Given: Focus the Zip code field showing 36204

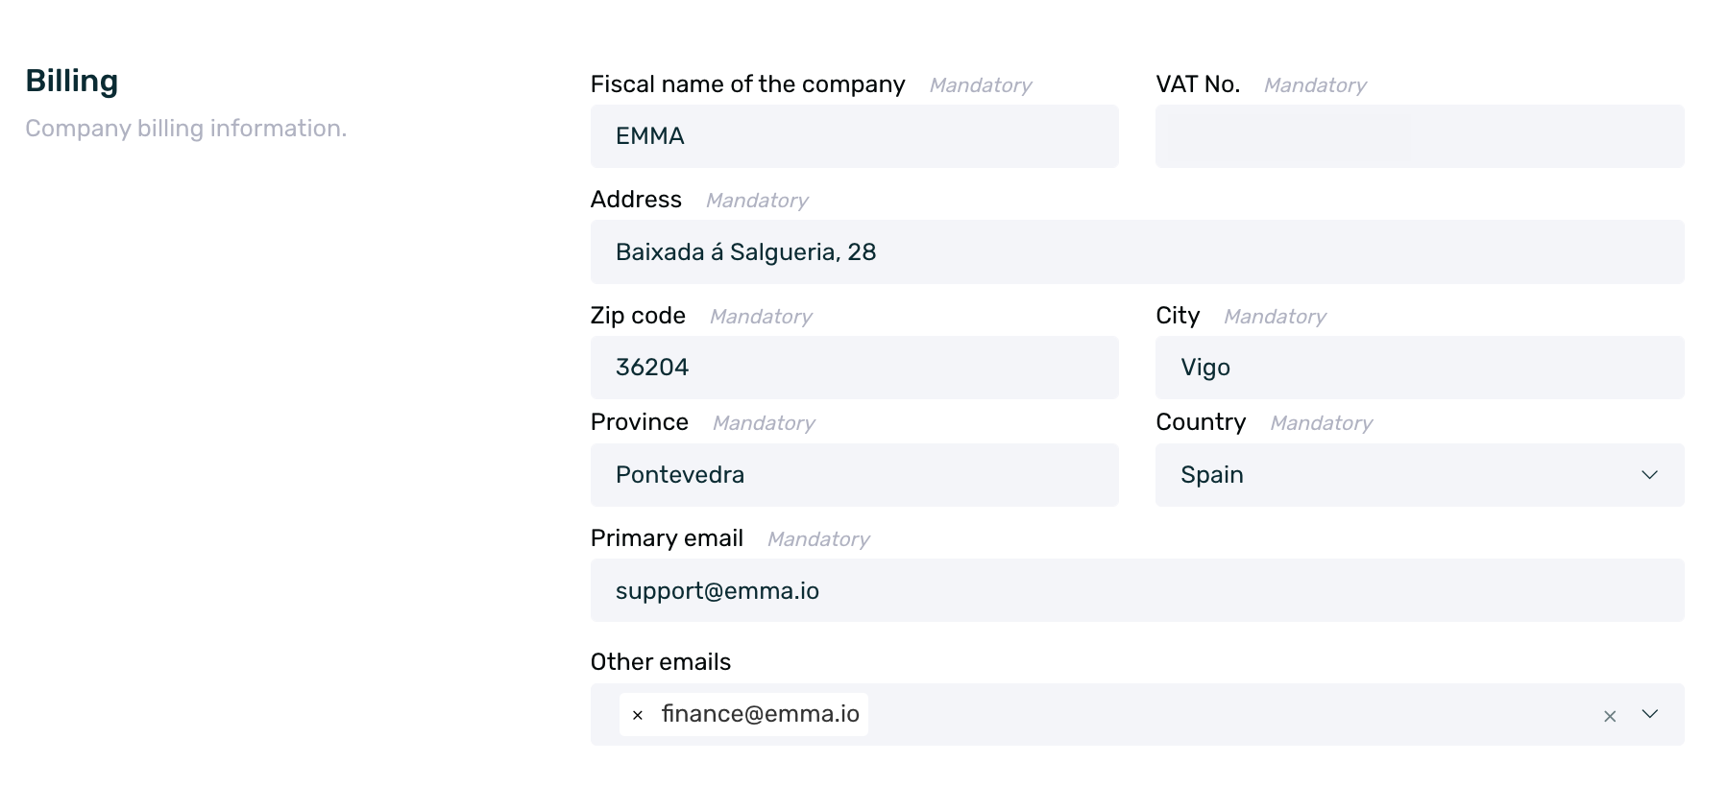Looking at the screenshot, I should tap(854, 368).
